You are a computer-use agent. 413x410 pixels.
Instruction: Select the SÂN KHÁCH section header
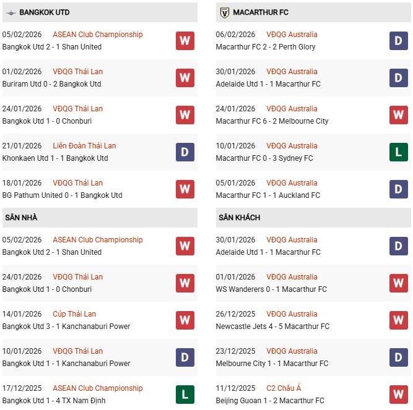tap(239, 218)
